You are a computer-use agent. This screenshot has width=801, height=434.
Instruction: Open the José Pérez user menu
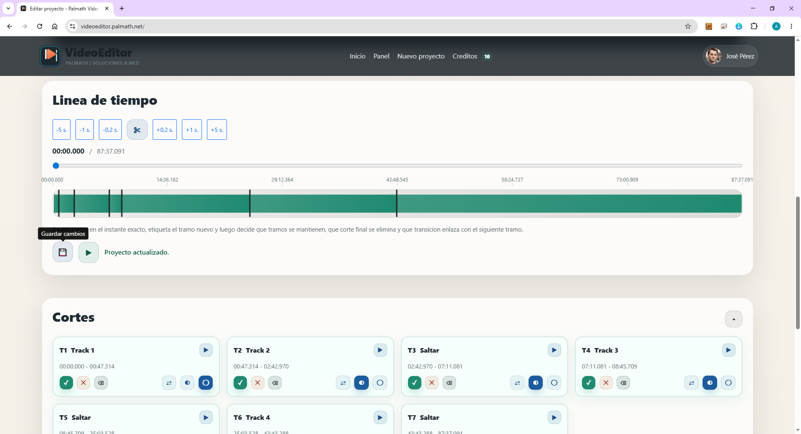730,56
